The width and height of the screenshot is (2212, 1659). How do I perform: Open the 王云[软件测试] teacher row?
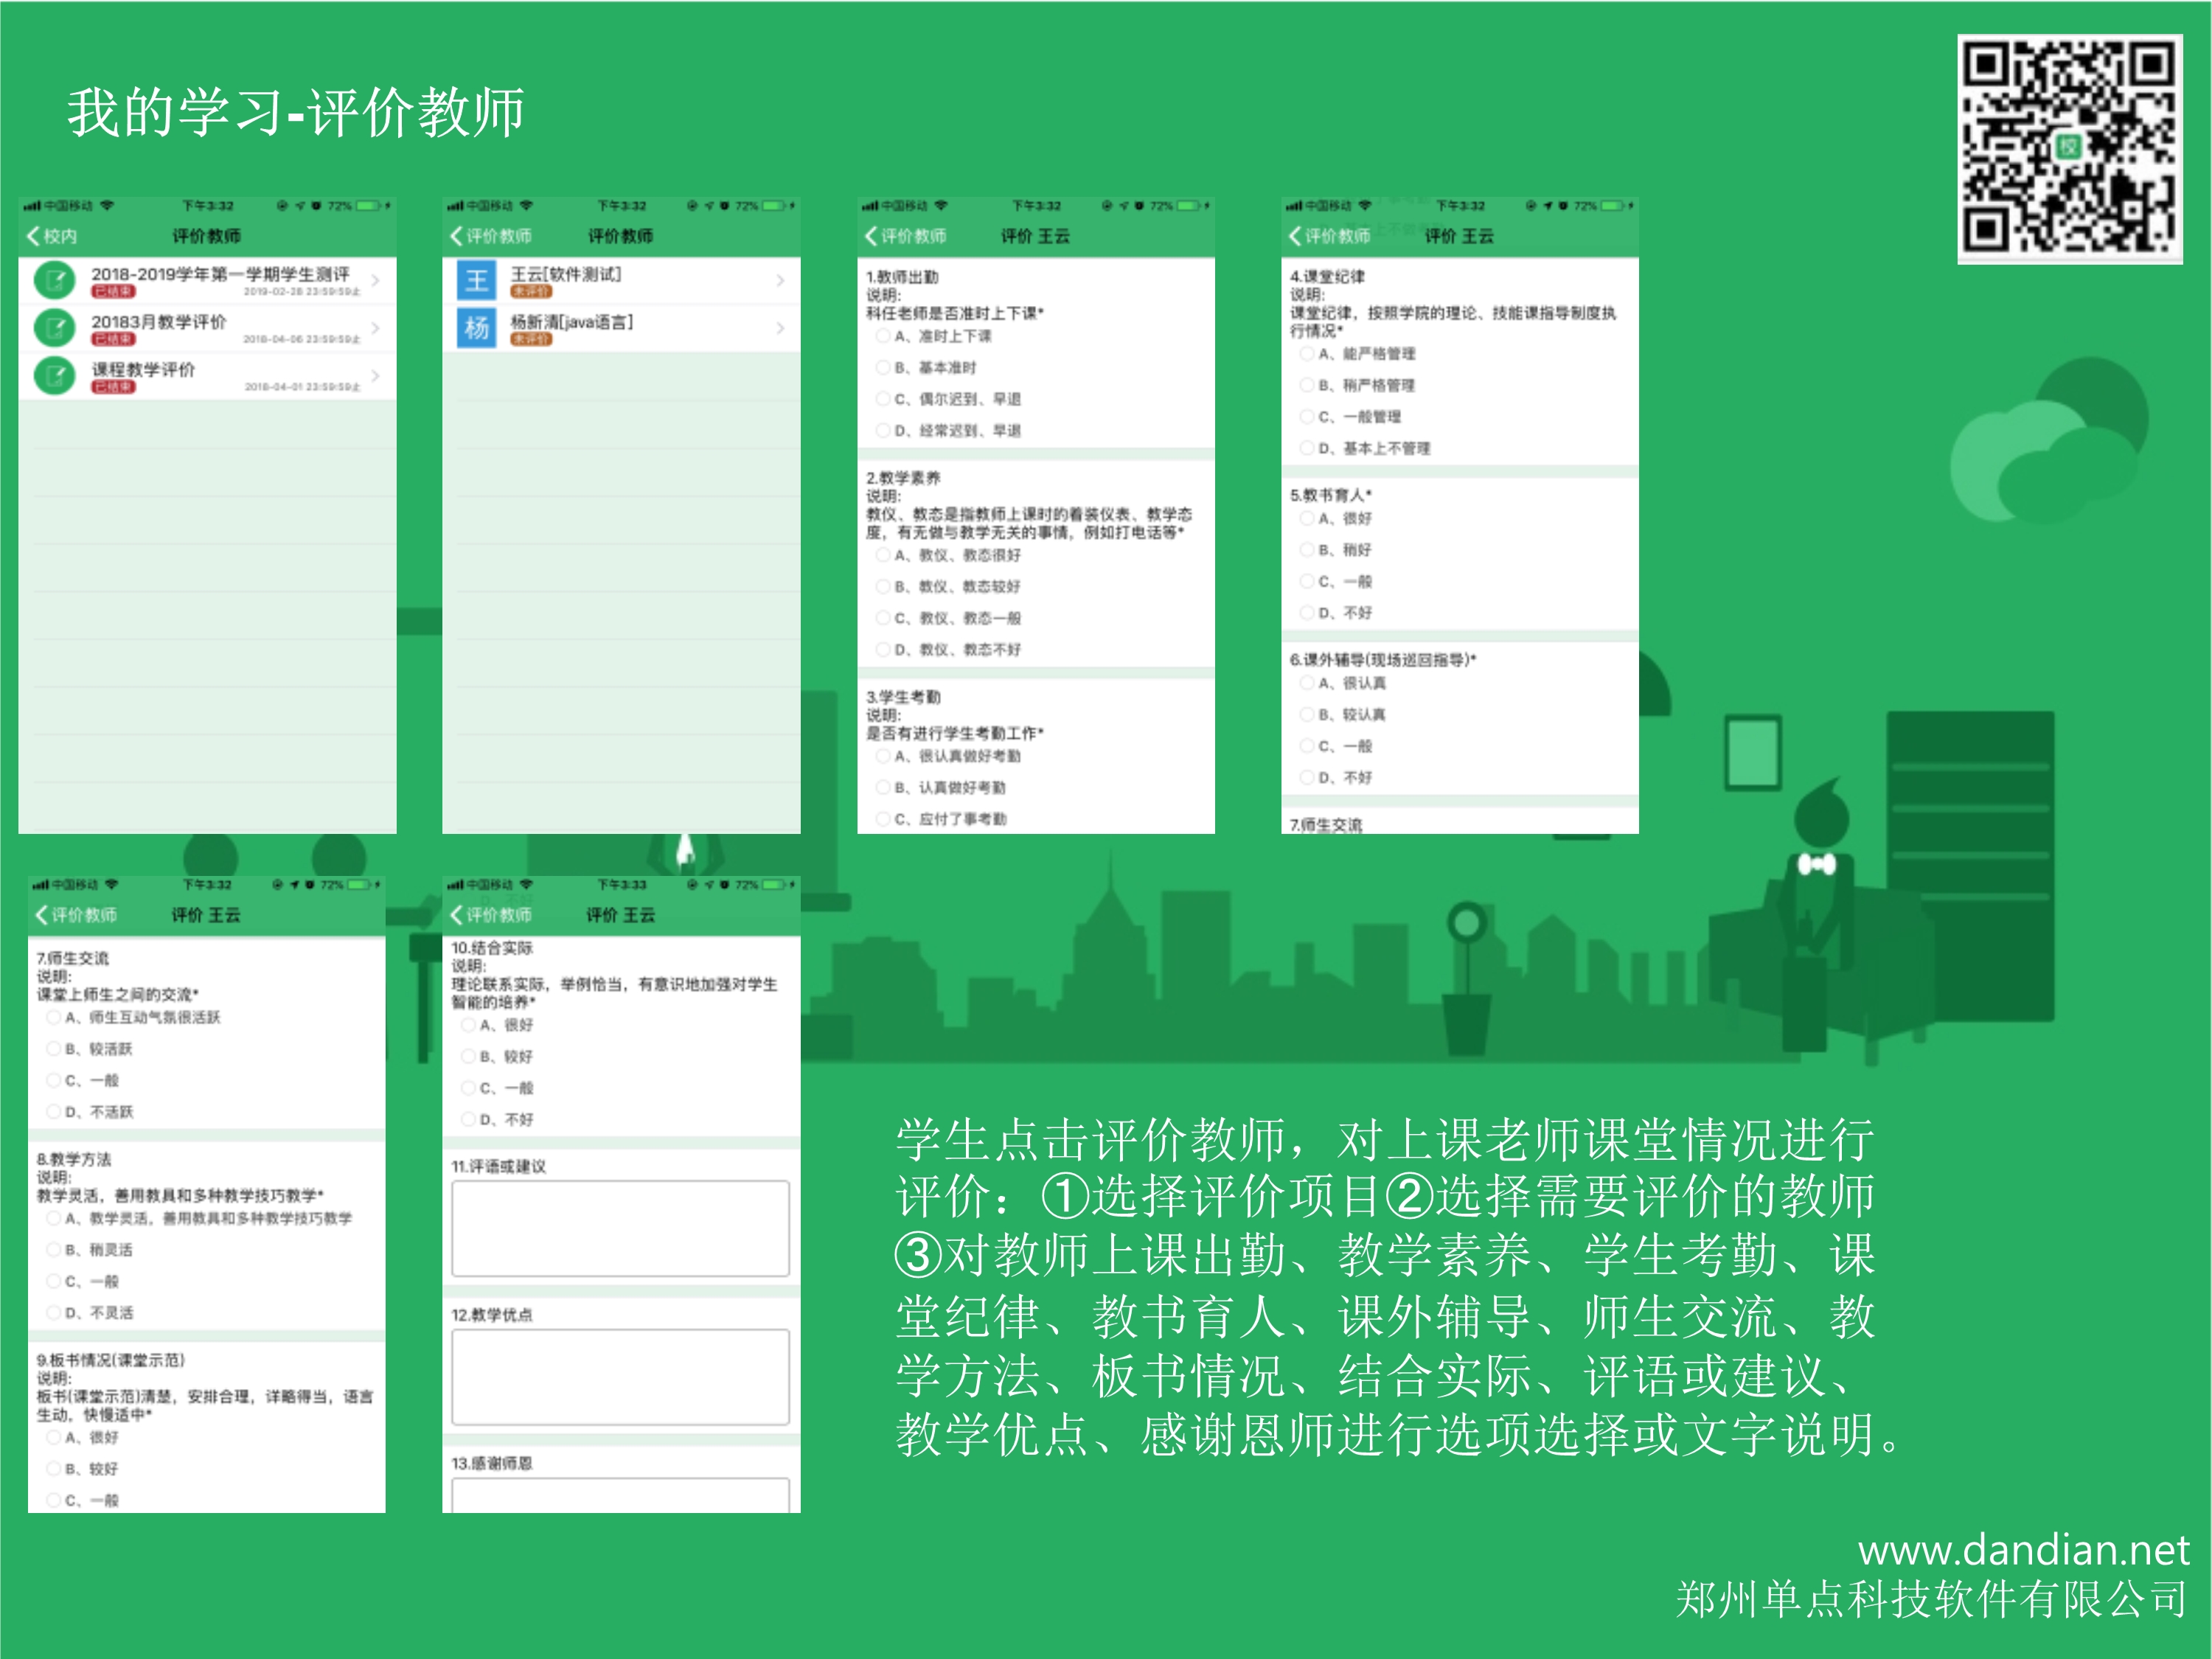click(621, 281)
